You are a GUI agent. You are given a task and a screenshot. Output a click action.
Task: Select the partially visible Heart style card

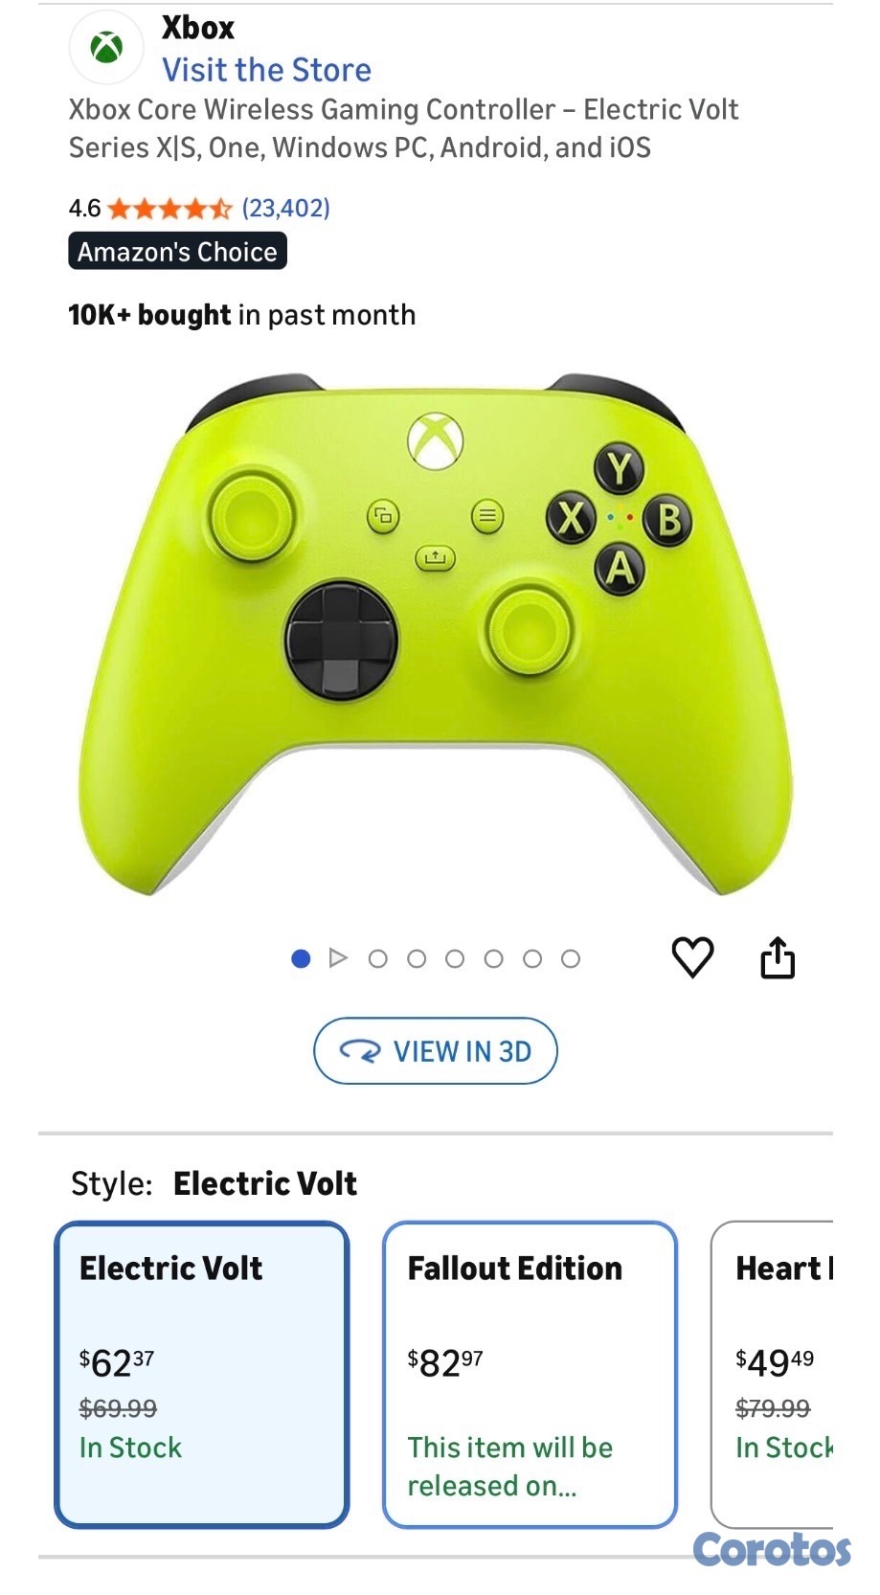click(772, 1374)
